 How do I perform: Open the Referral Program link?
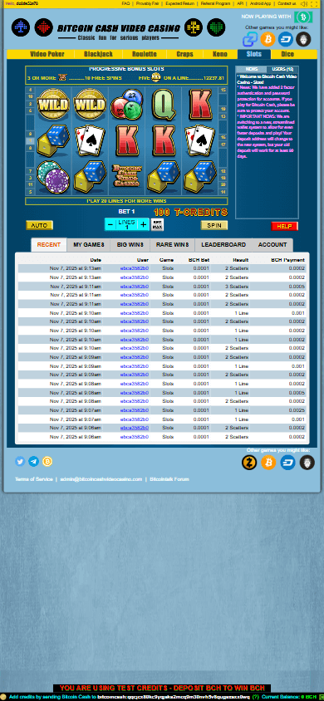(216, 3)
